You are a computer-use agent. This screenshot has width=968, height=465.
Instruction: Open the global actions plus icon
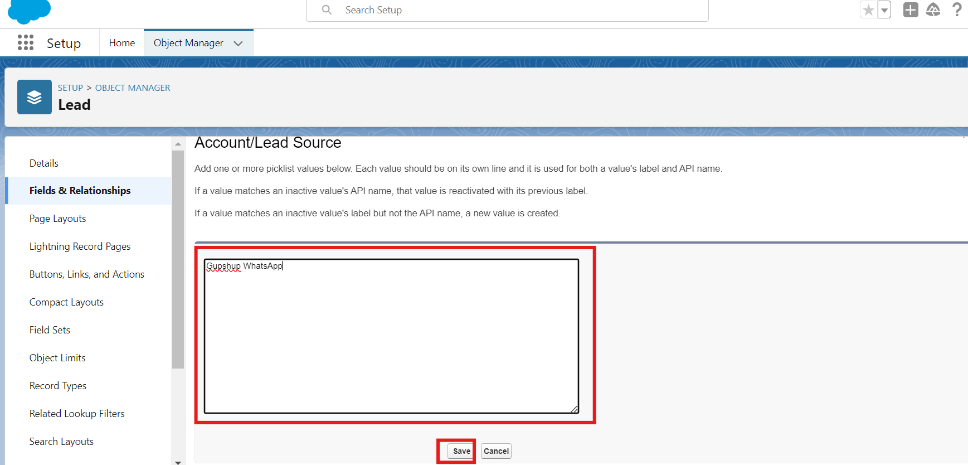coord(911,10)
